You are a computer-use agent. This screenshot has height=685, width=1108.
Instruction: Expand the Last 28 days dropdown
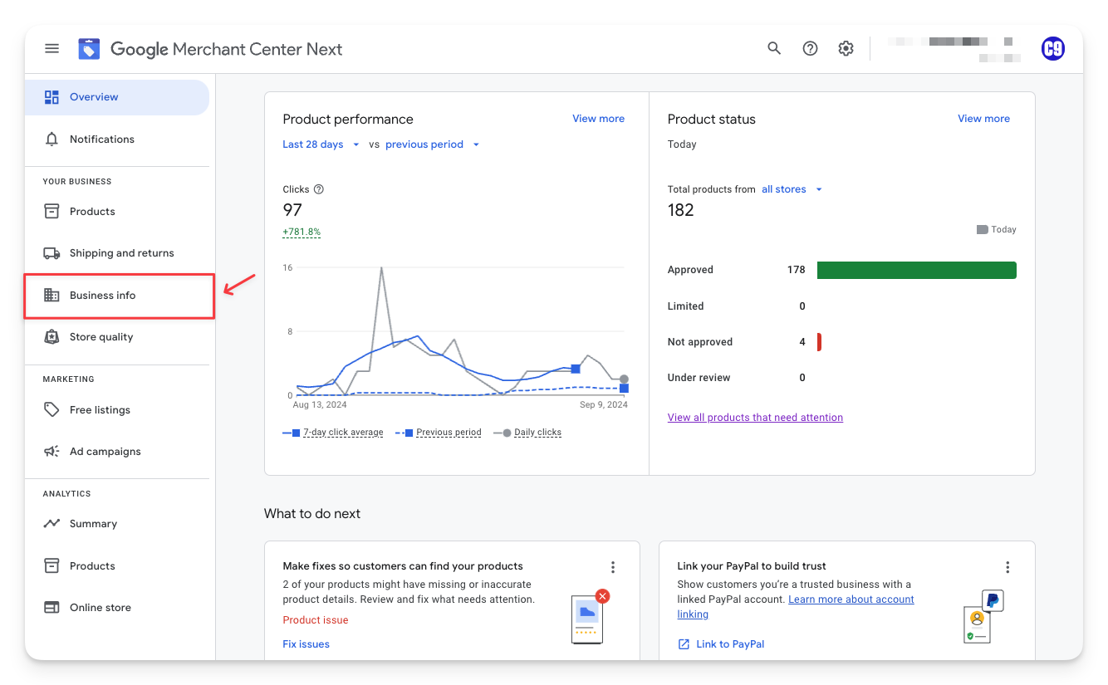321,144
